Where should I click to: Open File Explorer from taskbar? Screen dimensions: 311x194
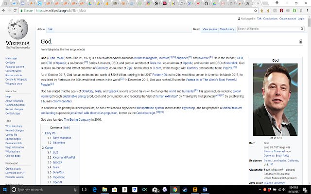point(104,190)
